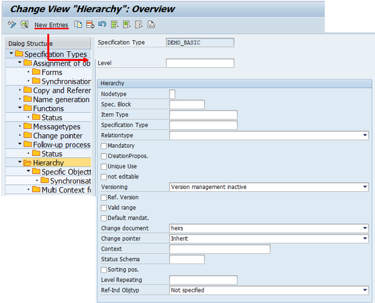
Task: Click the New Entries button
Action: coord(51,25)
